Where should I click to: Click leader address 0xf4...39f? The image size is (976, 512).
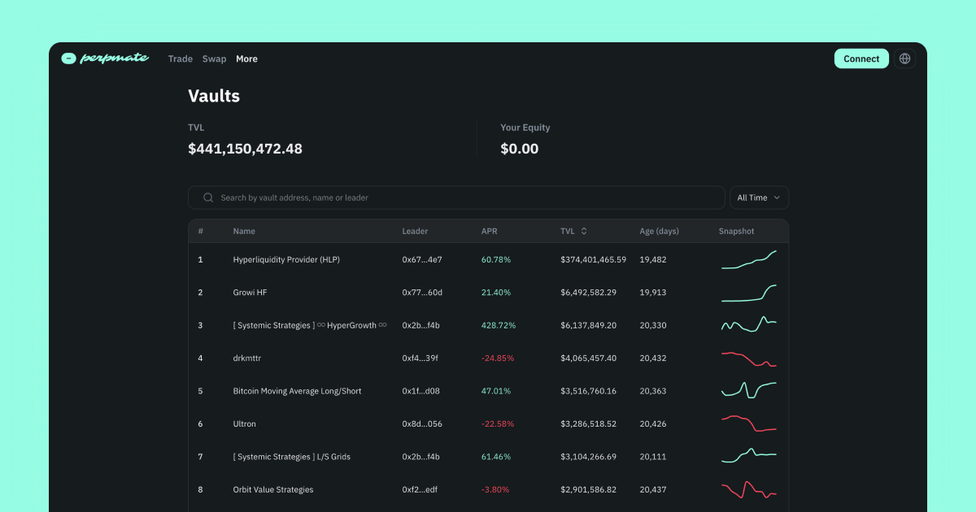point(420,358)
